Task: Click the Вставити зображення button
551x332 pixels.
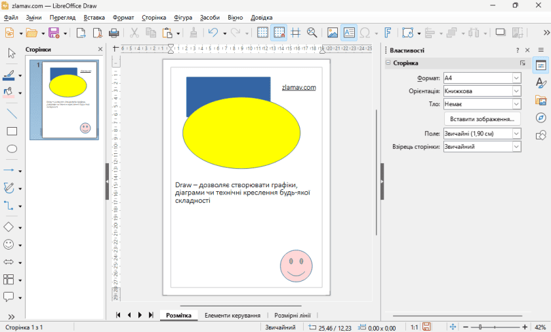Action: [482, 119]
